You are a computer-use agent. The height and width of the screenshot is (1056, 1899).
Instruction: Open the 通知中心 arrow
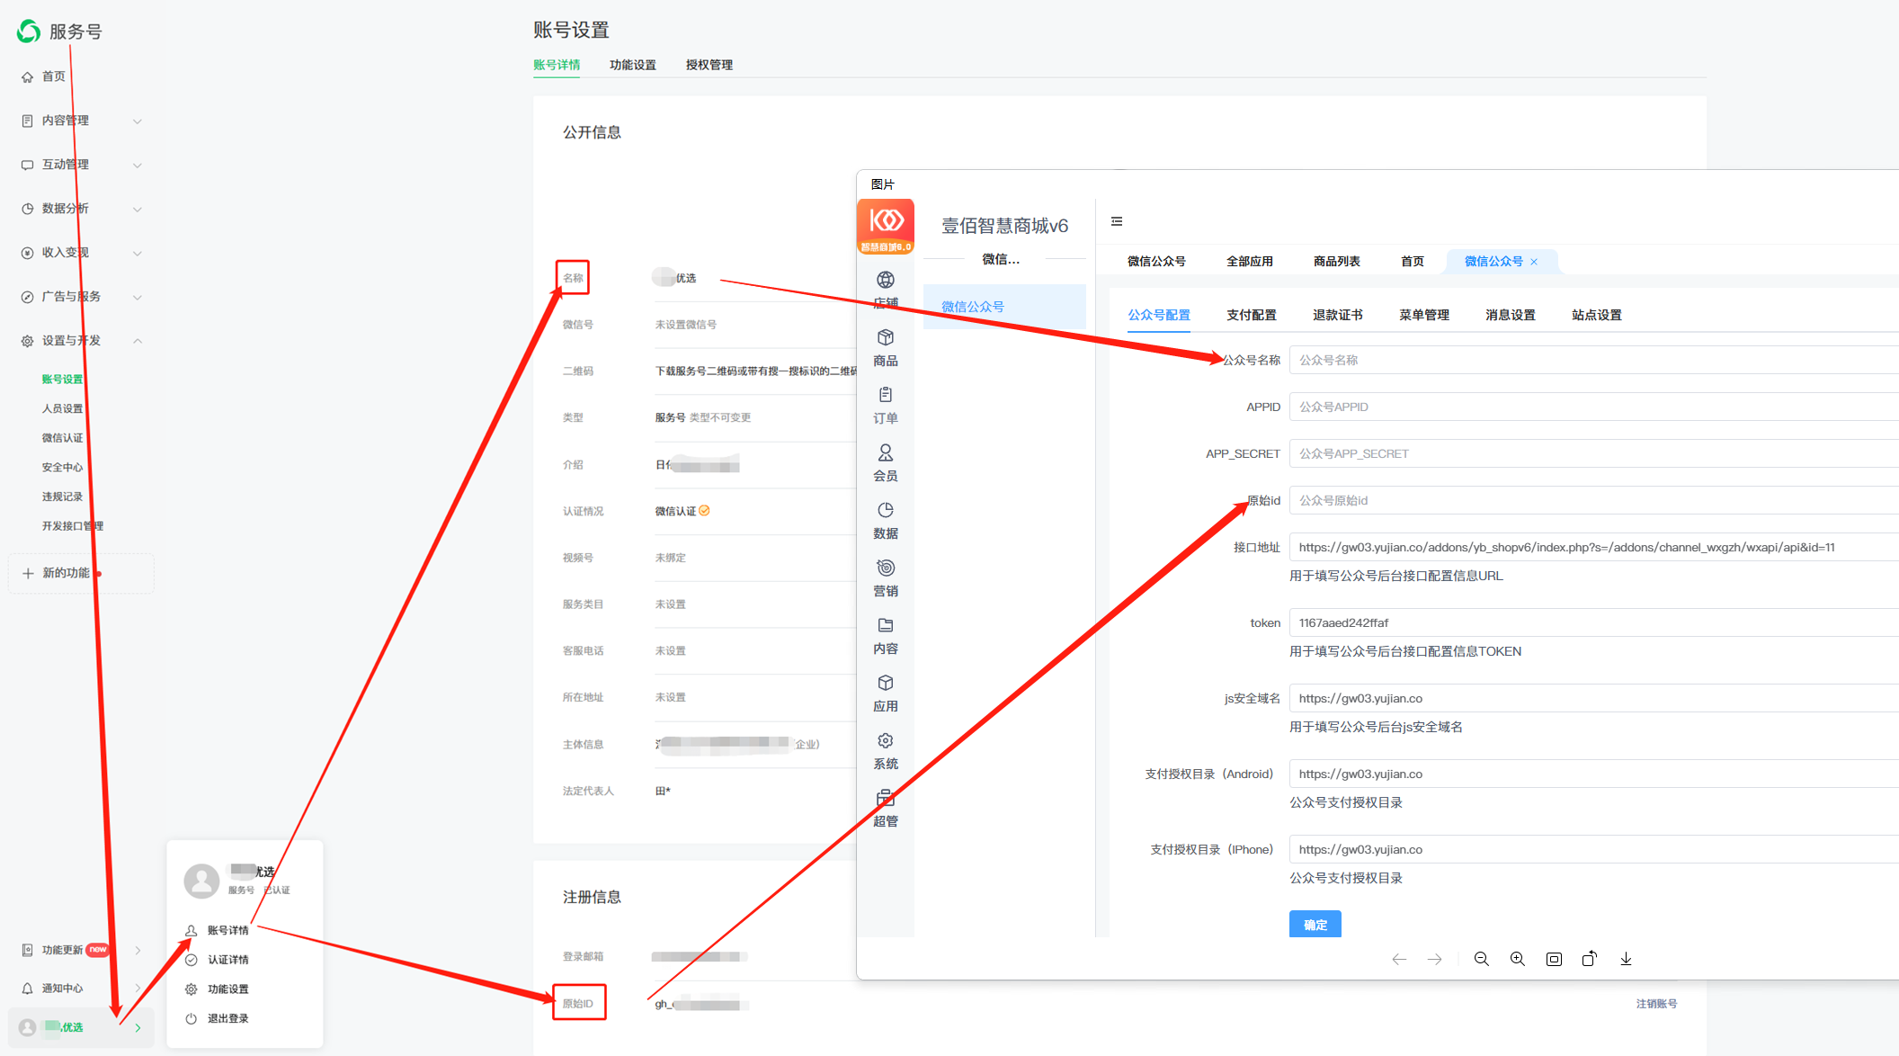(138, 988)
